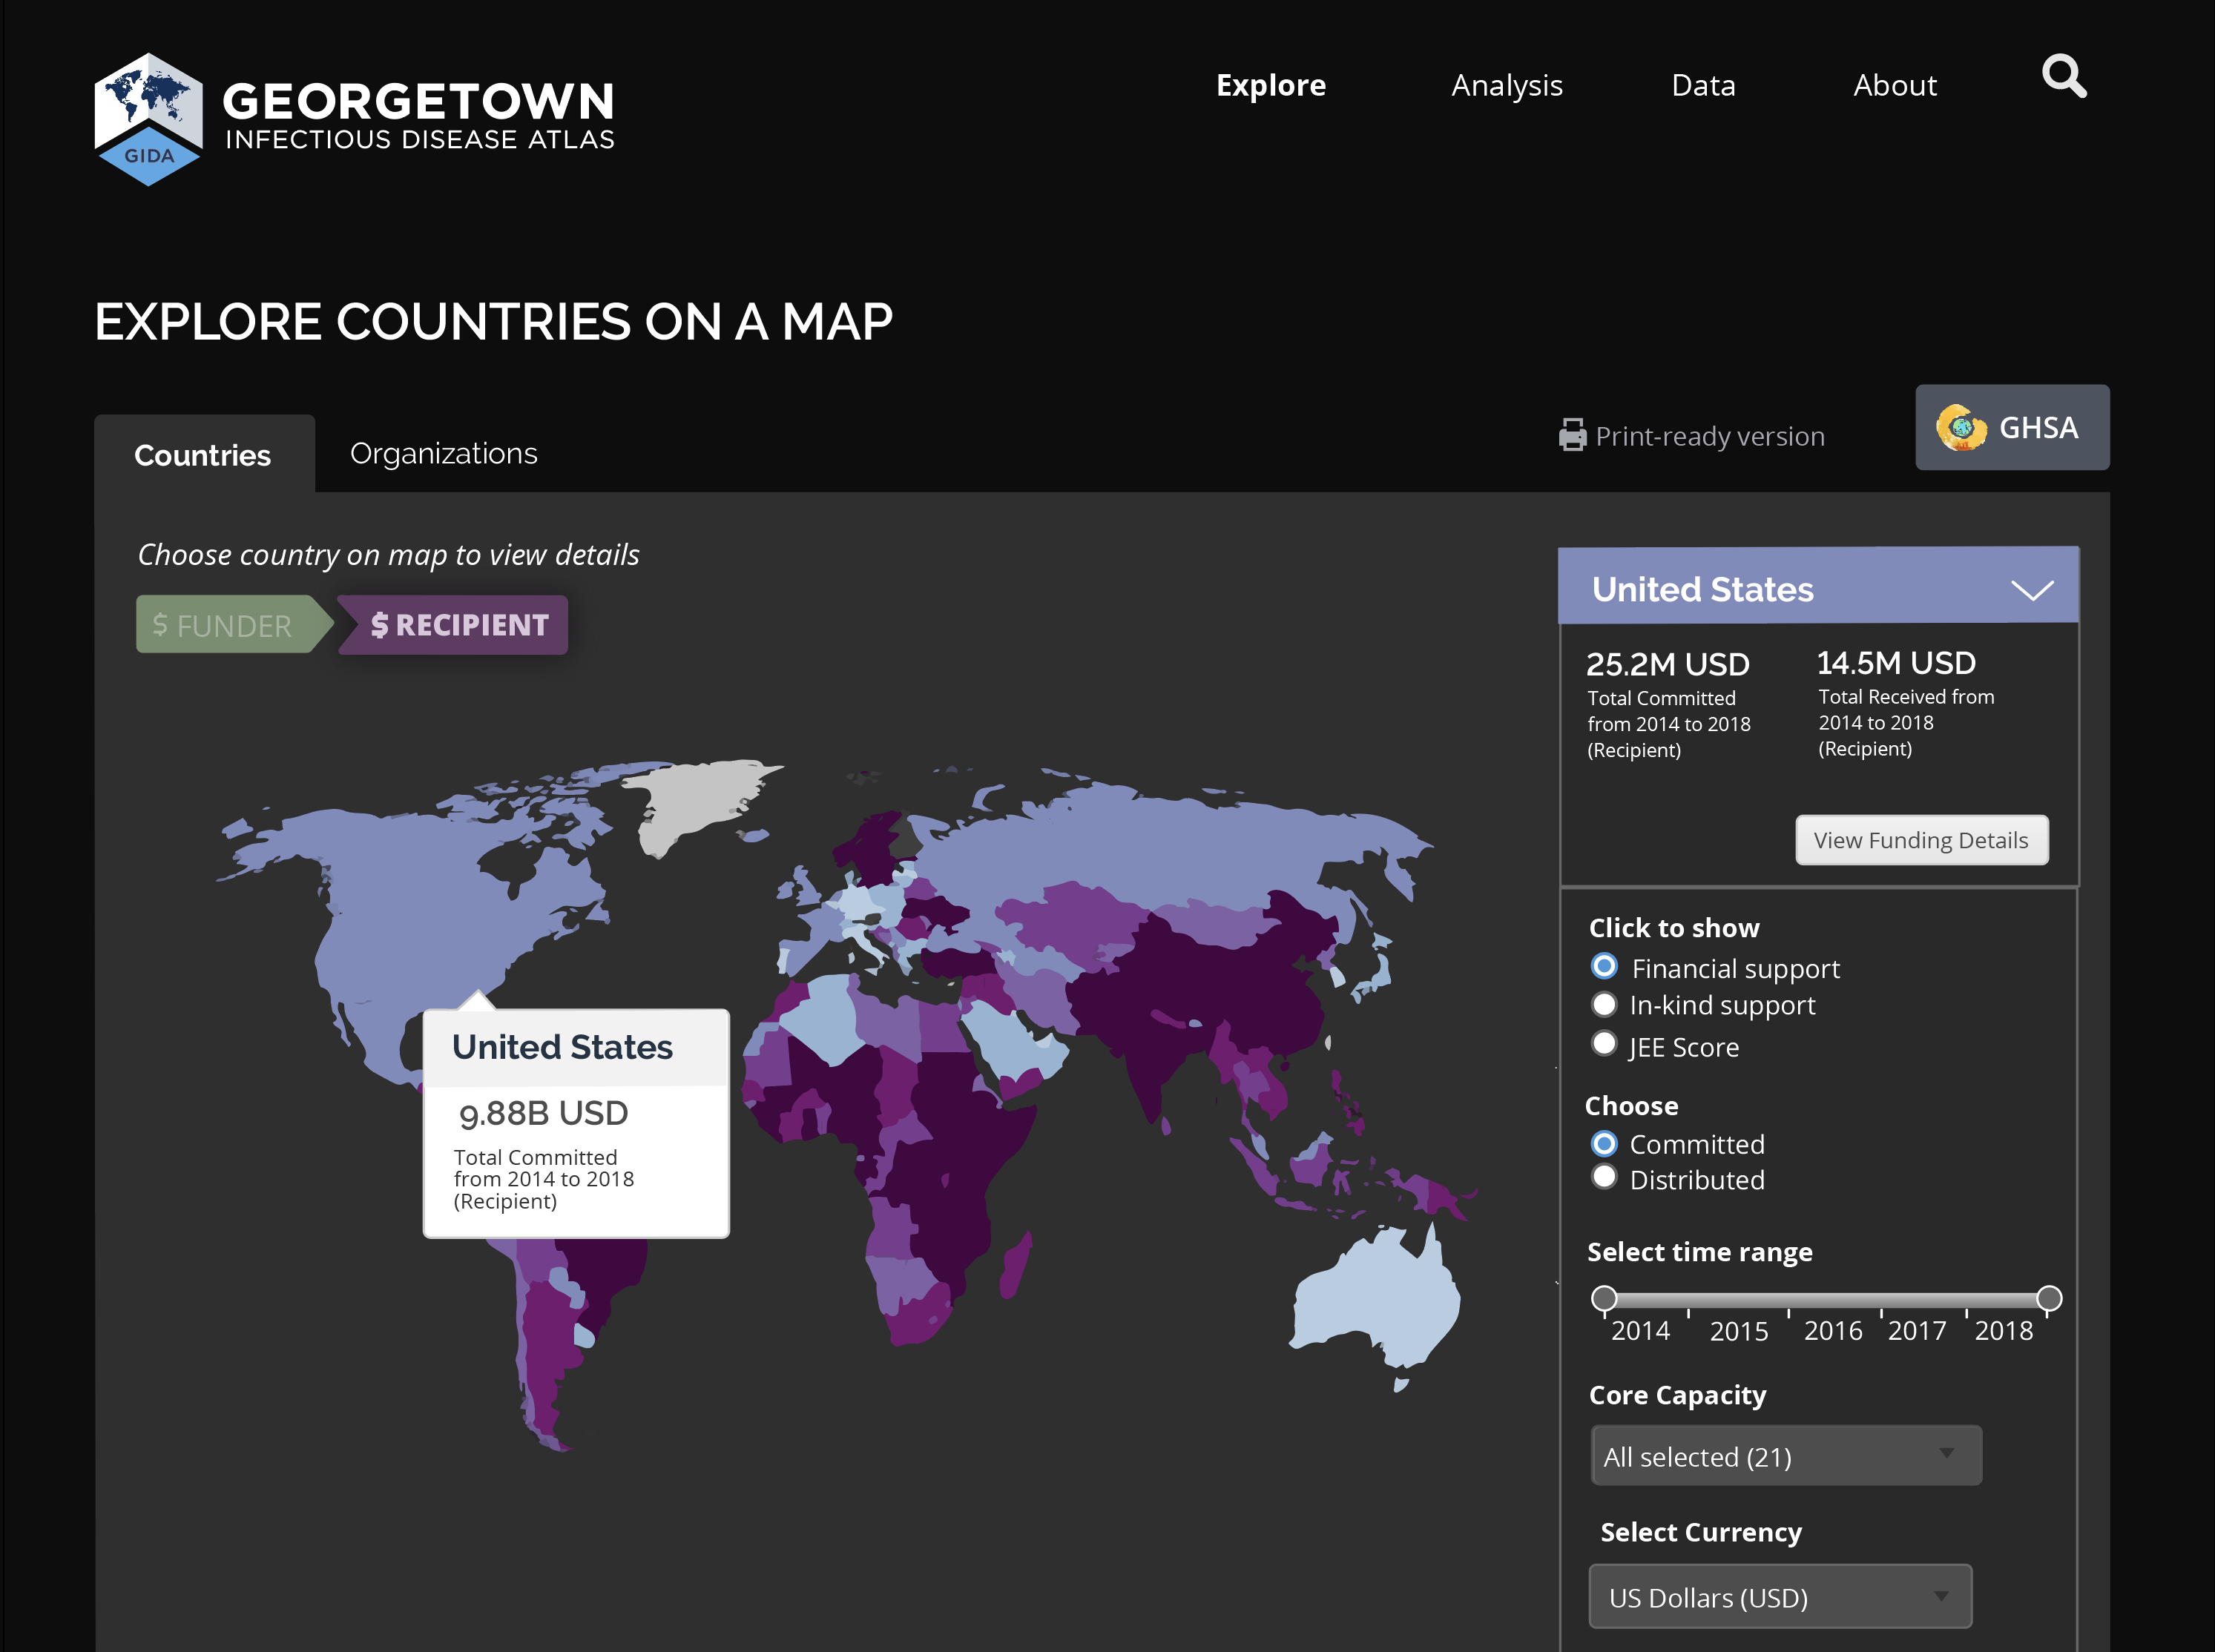This screenshot has width=2215, height=1652.
Task: Click Georgetown Infectious Disease Atlas title
Action: click(x=418, y=116)
